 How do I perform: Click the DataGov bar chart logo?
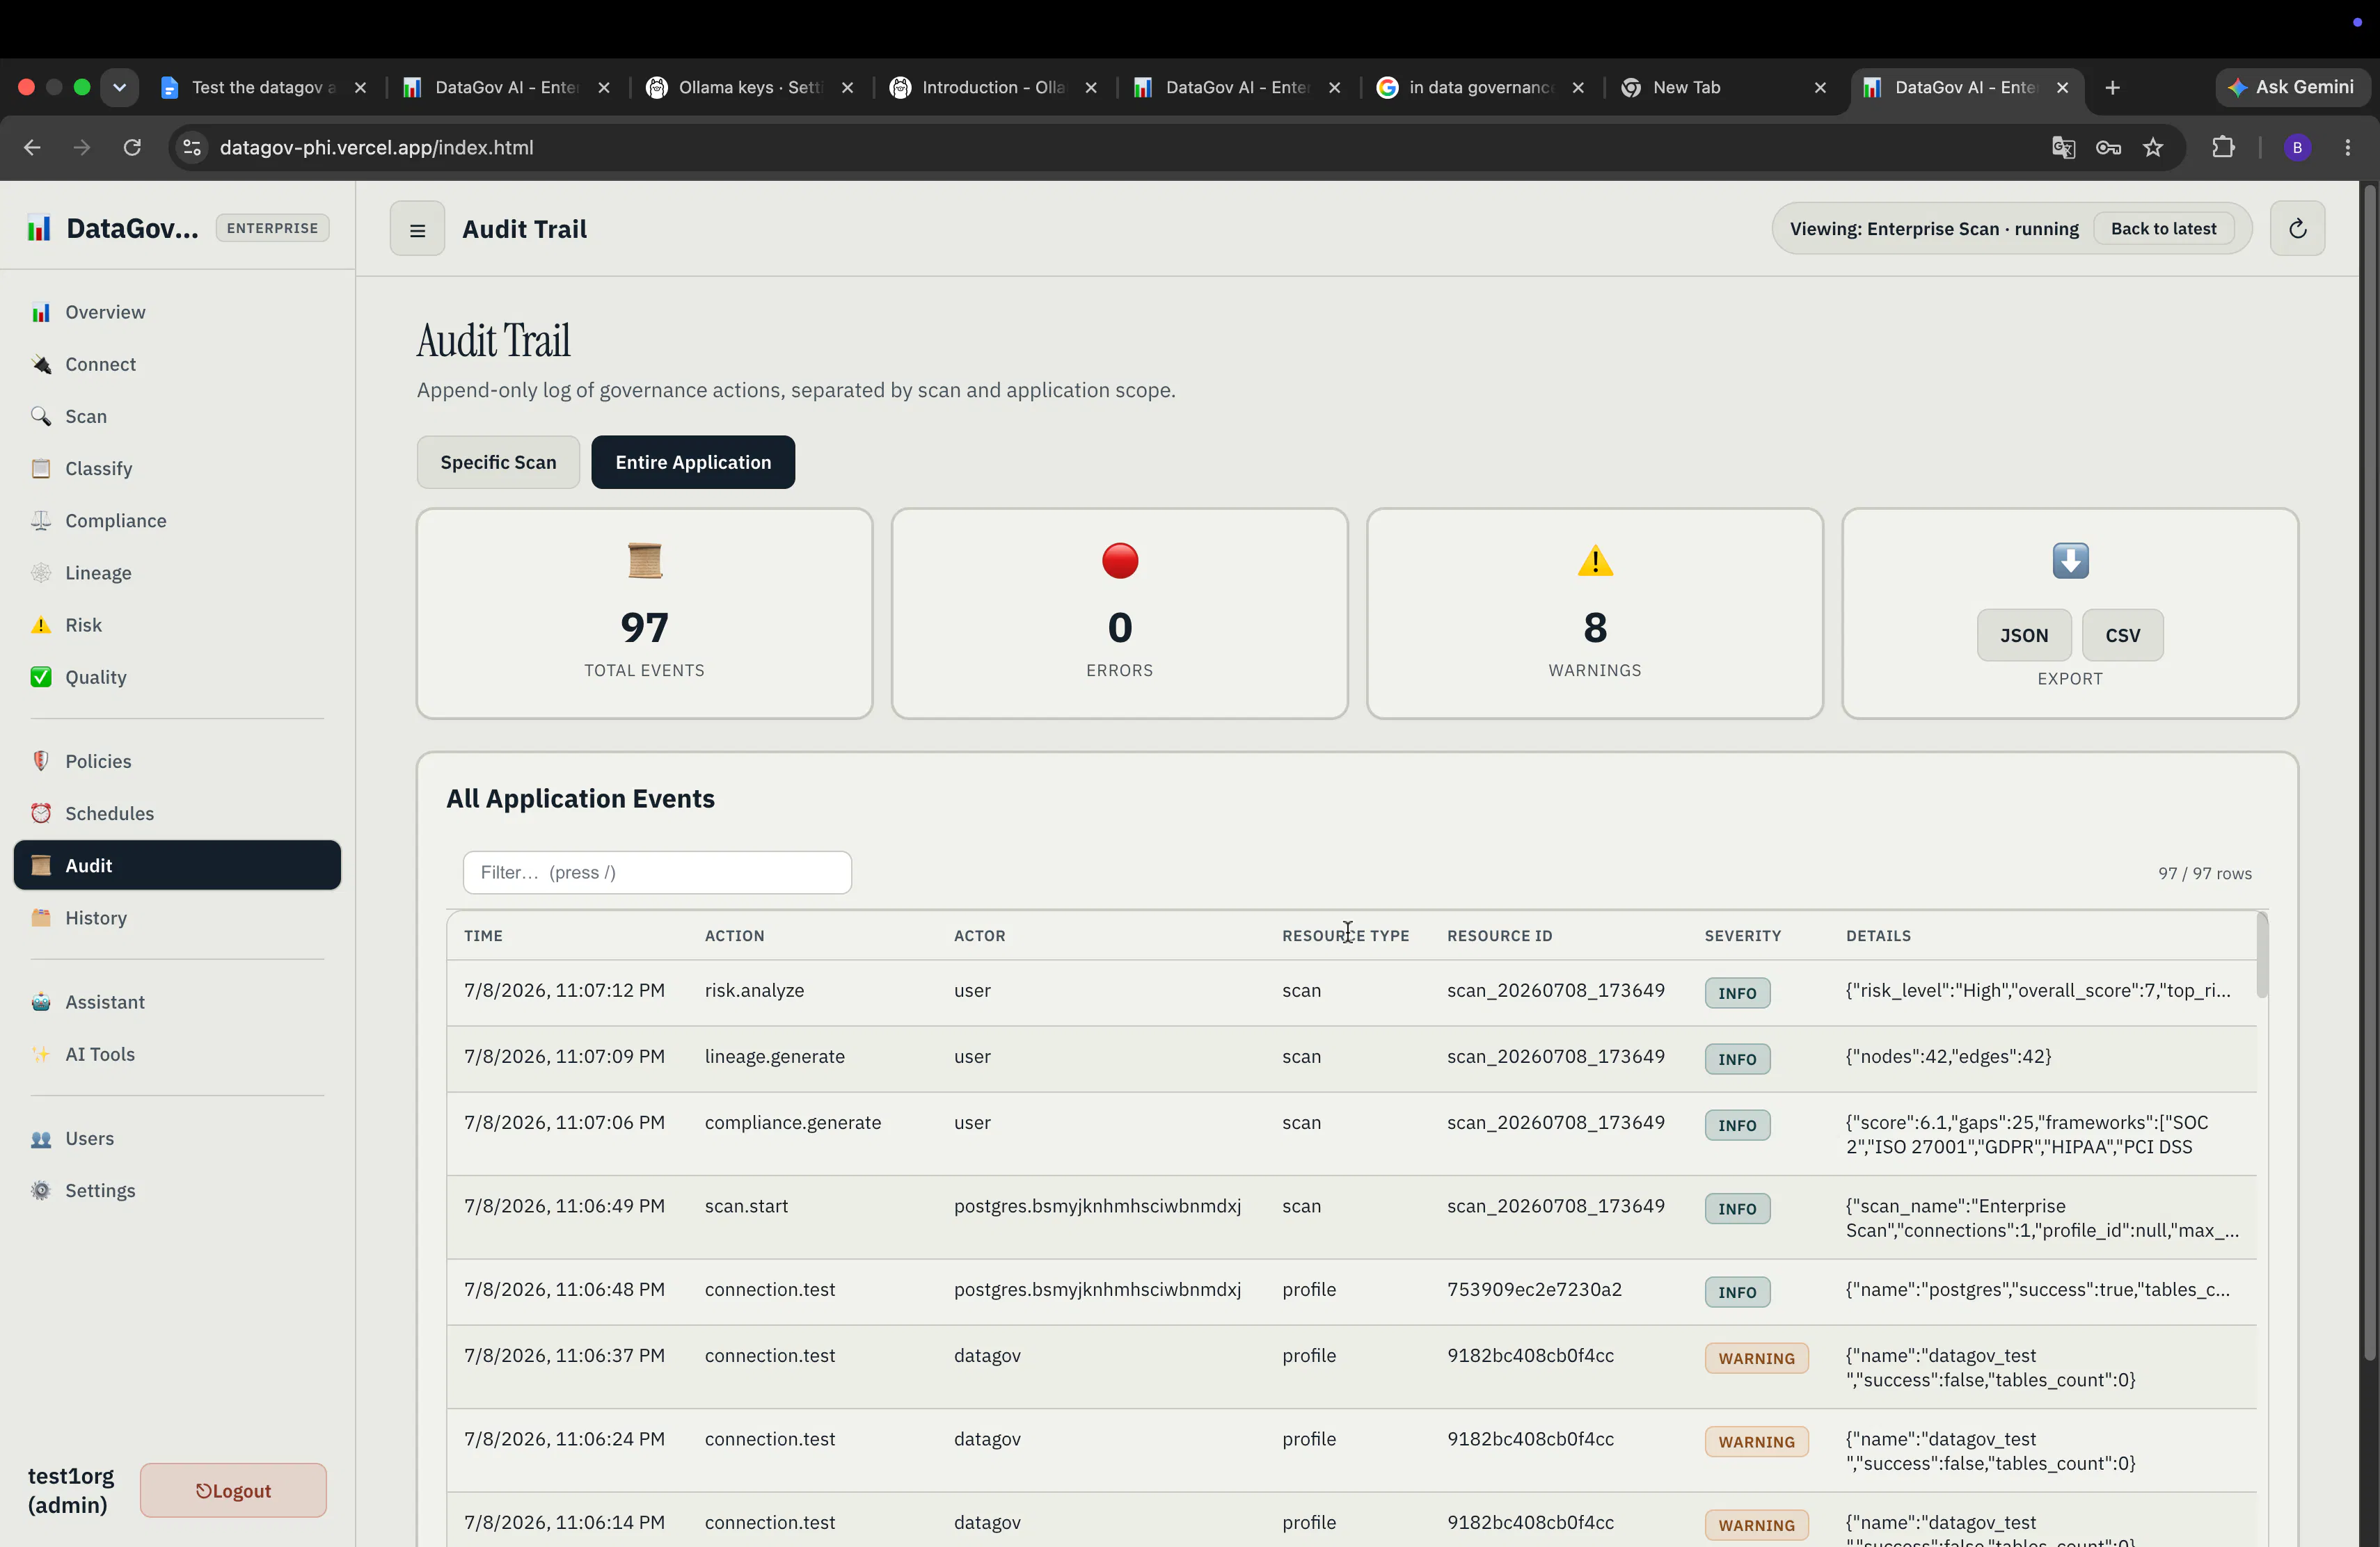pos(39,228)
